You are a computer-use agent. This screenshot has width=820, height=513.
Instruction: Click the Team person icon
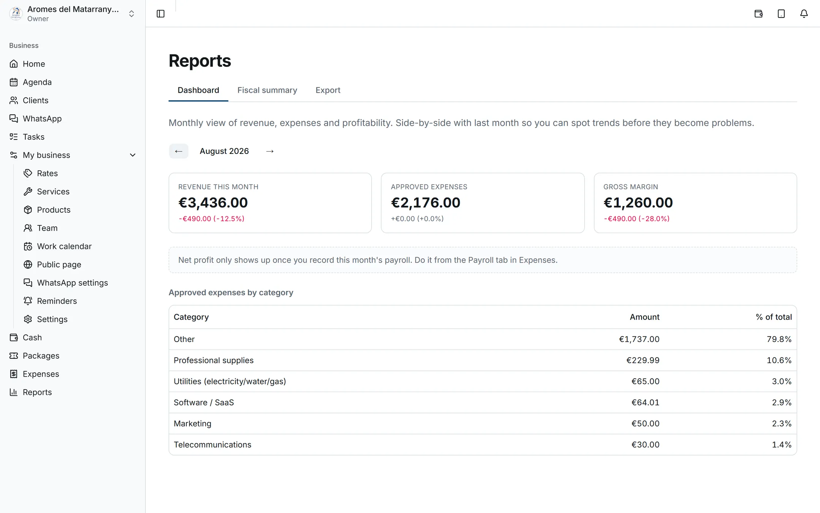click(x=28, y=228)
